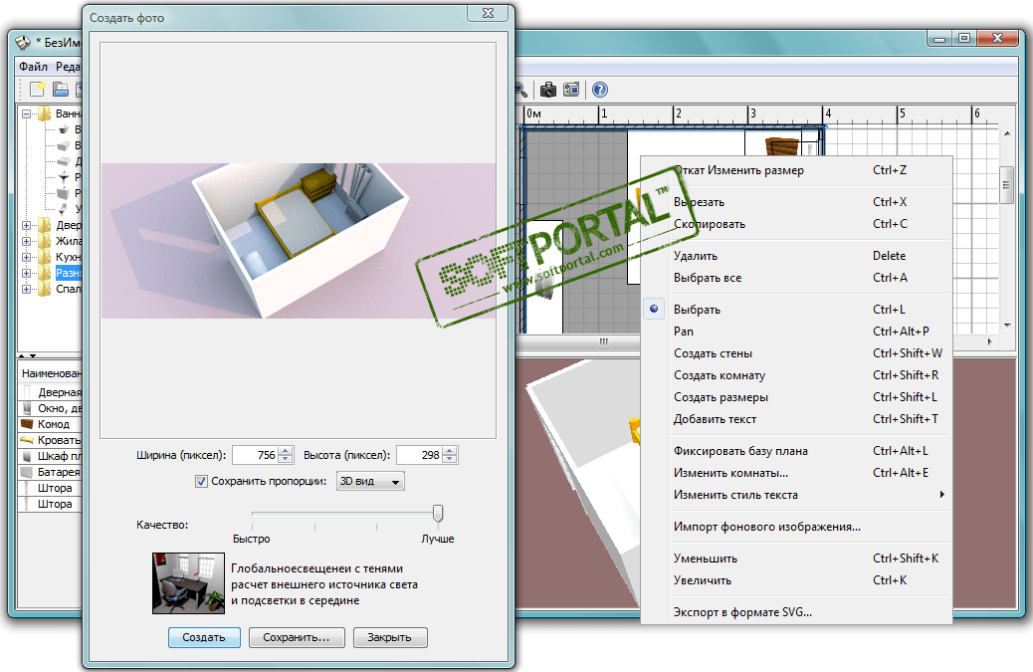
Task: Open the Файл menu
Action: coord(33,67)
